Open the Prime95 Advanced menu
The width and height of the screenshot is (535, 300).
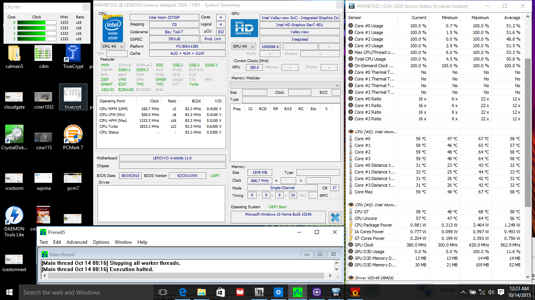pos(77,242)
